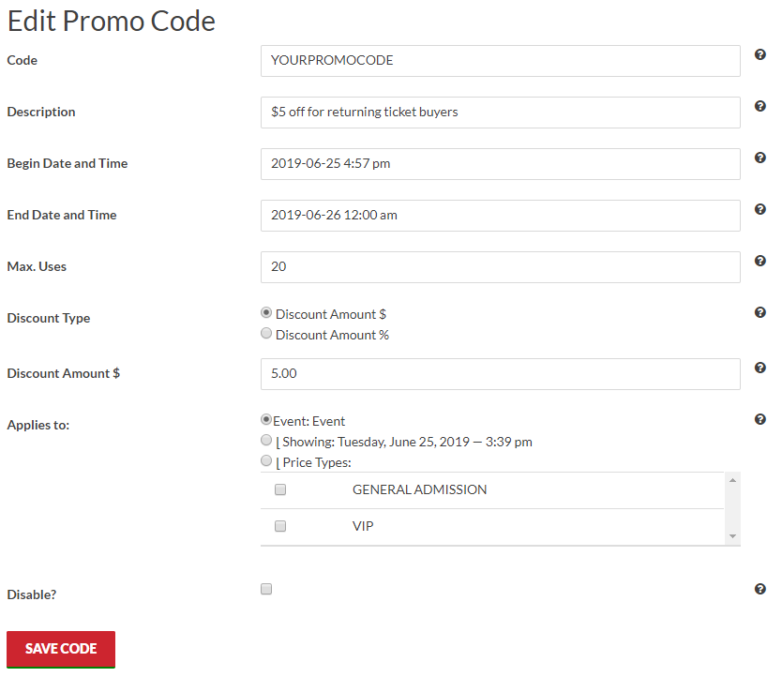Viewport: 782px width, 677px height.
Task: Show help for Begin Date and Time
Action: (x=759, y=158)
